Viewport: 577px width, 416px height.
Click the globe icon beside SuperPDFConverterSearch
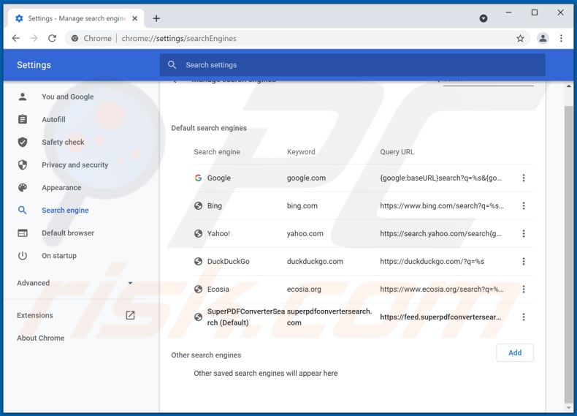click(x=198, y=317)
